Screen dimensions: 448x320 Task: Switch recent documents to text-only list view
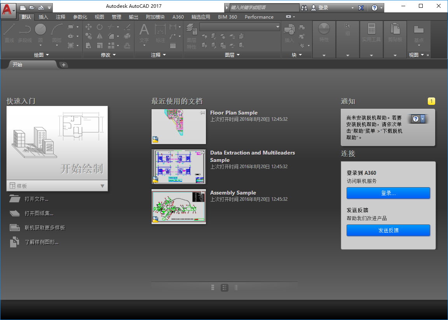tap(236, 287)
